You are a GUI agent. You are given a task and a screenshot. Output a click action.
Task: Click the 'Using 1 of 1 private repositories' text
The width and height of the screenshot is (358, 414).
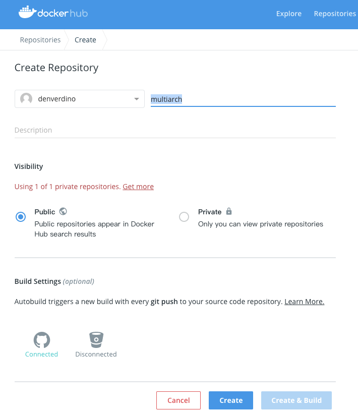pyautogui.click(x=68, y=187)
